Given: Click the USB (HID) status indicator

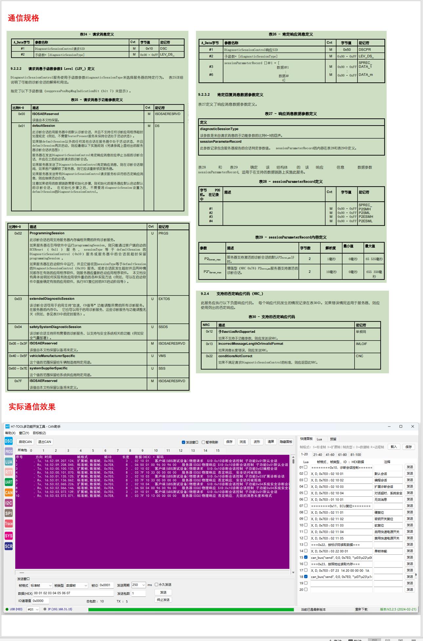Looking at the screenshot, I should 14,610.
